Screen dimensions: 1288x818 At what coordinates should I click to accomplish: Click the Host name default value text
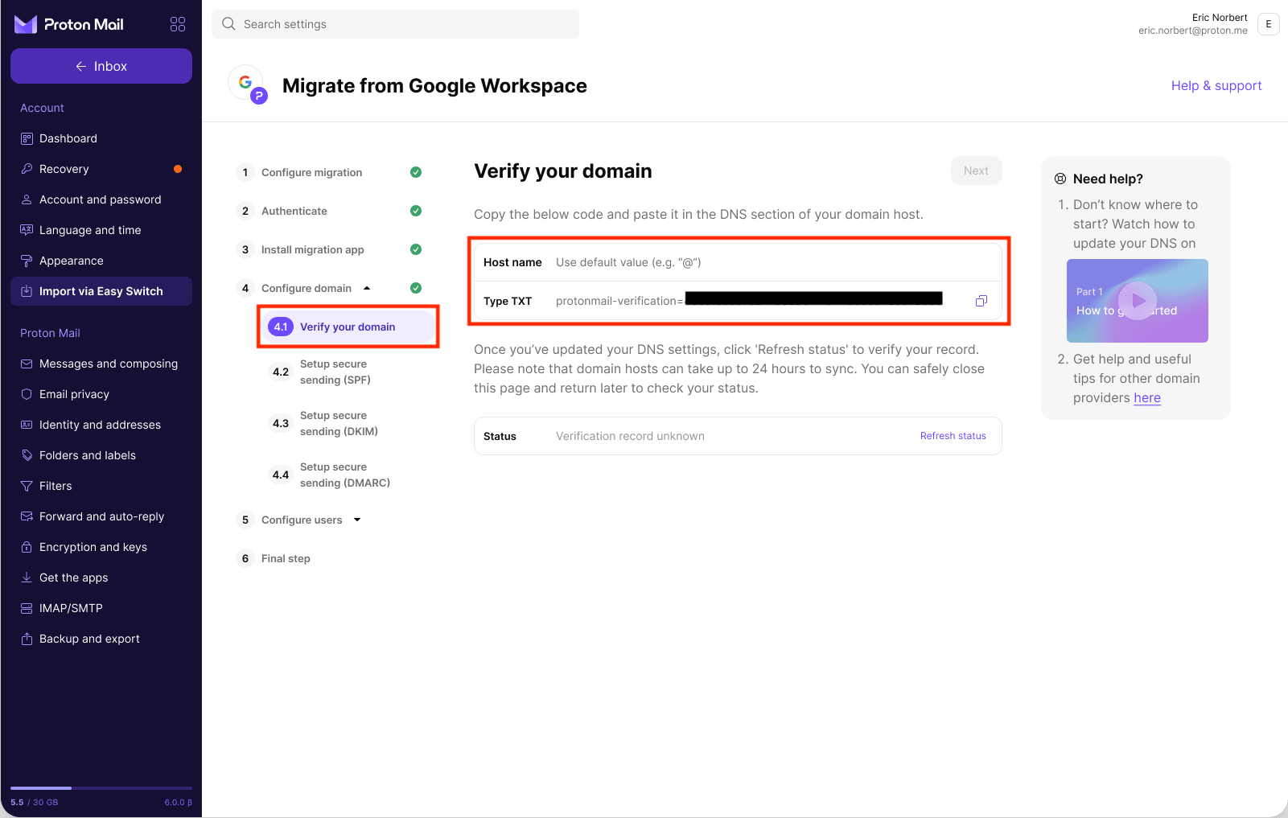(628, 262)
